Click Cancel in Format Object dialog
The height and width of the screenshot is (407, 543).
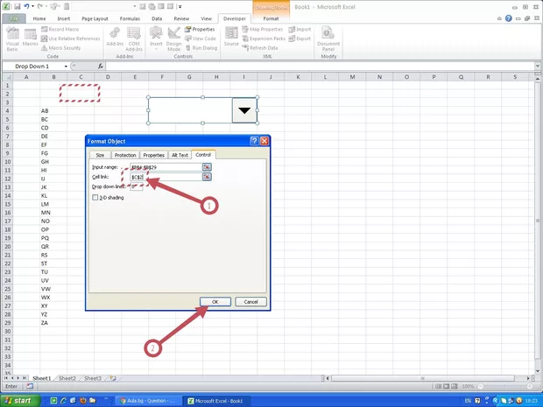(250, 302)
